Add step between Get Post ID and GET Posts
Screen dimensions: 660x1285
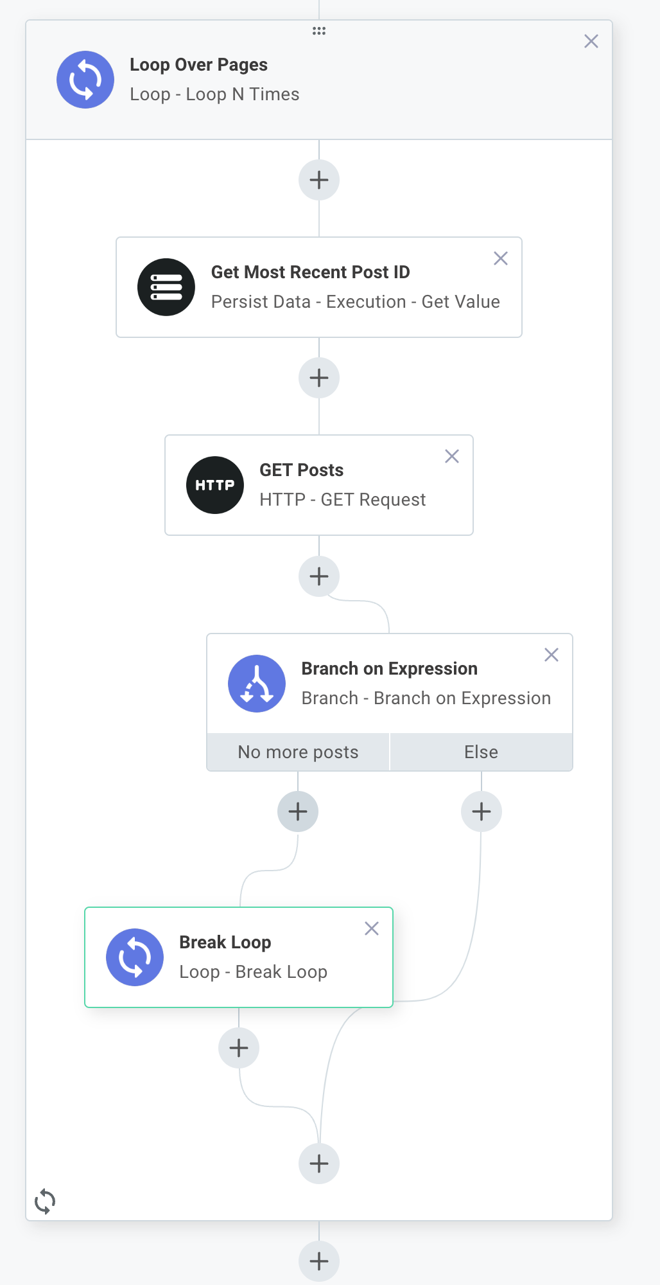pyautogui.click(x=319, y=378)
